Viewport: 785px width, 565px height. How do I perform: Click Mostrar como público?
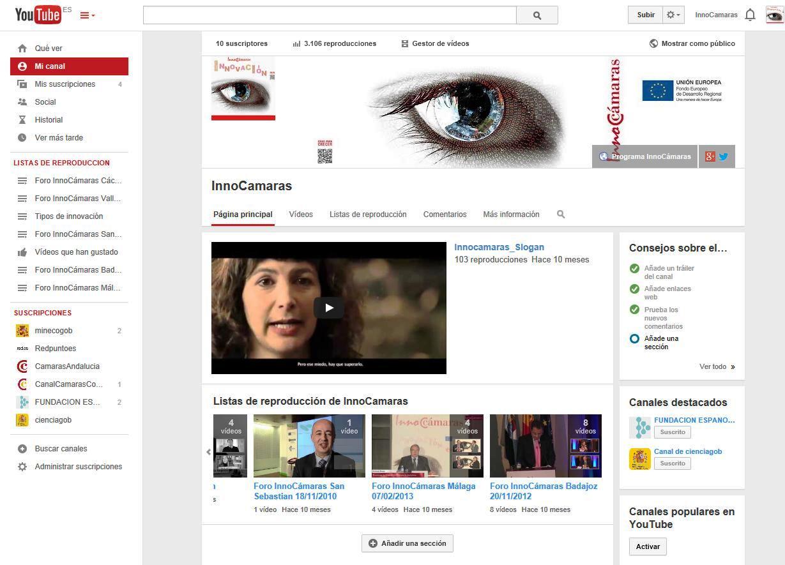(x=692, y=43)
